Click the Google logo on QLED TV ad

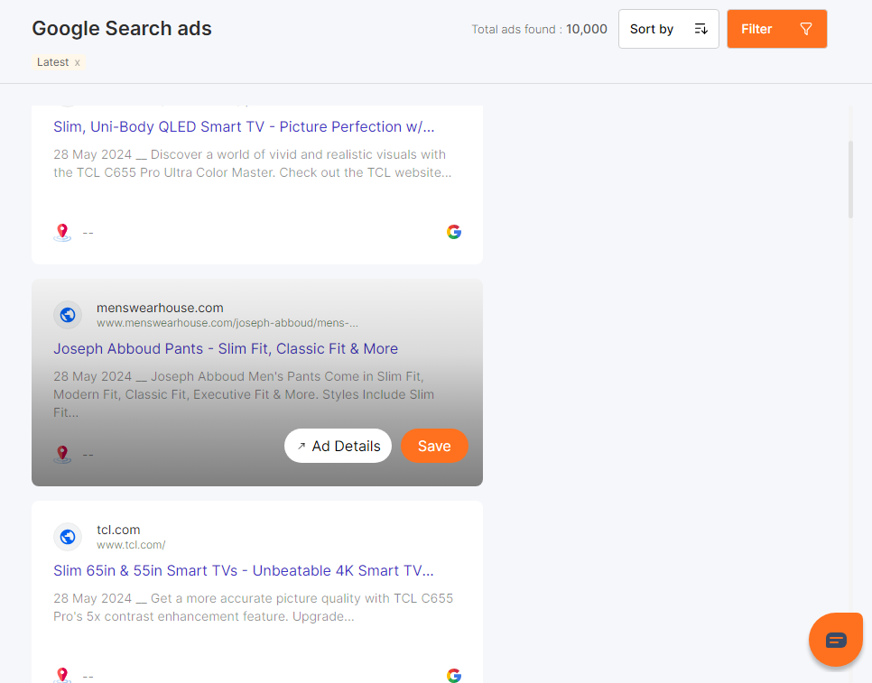pyautogui.click(x=454, y=232)
